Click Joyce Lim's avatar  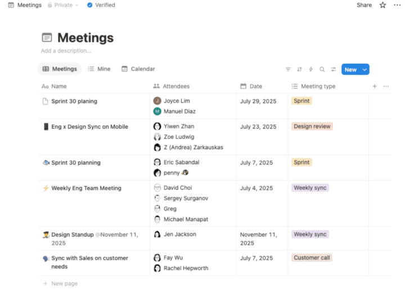(157, 101)
